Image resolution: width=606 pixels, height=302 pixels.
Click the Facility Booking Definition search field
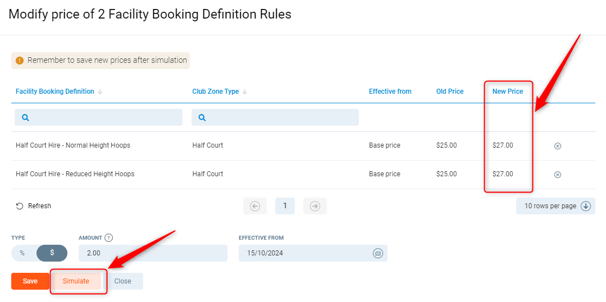point(98,117)
